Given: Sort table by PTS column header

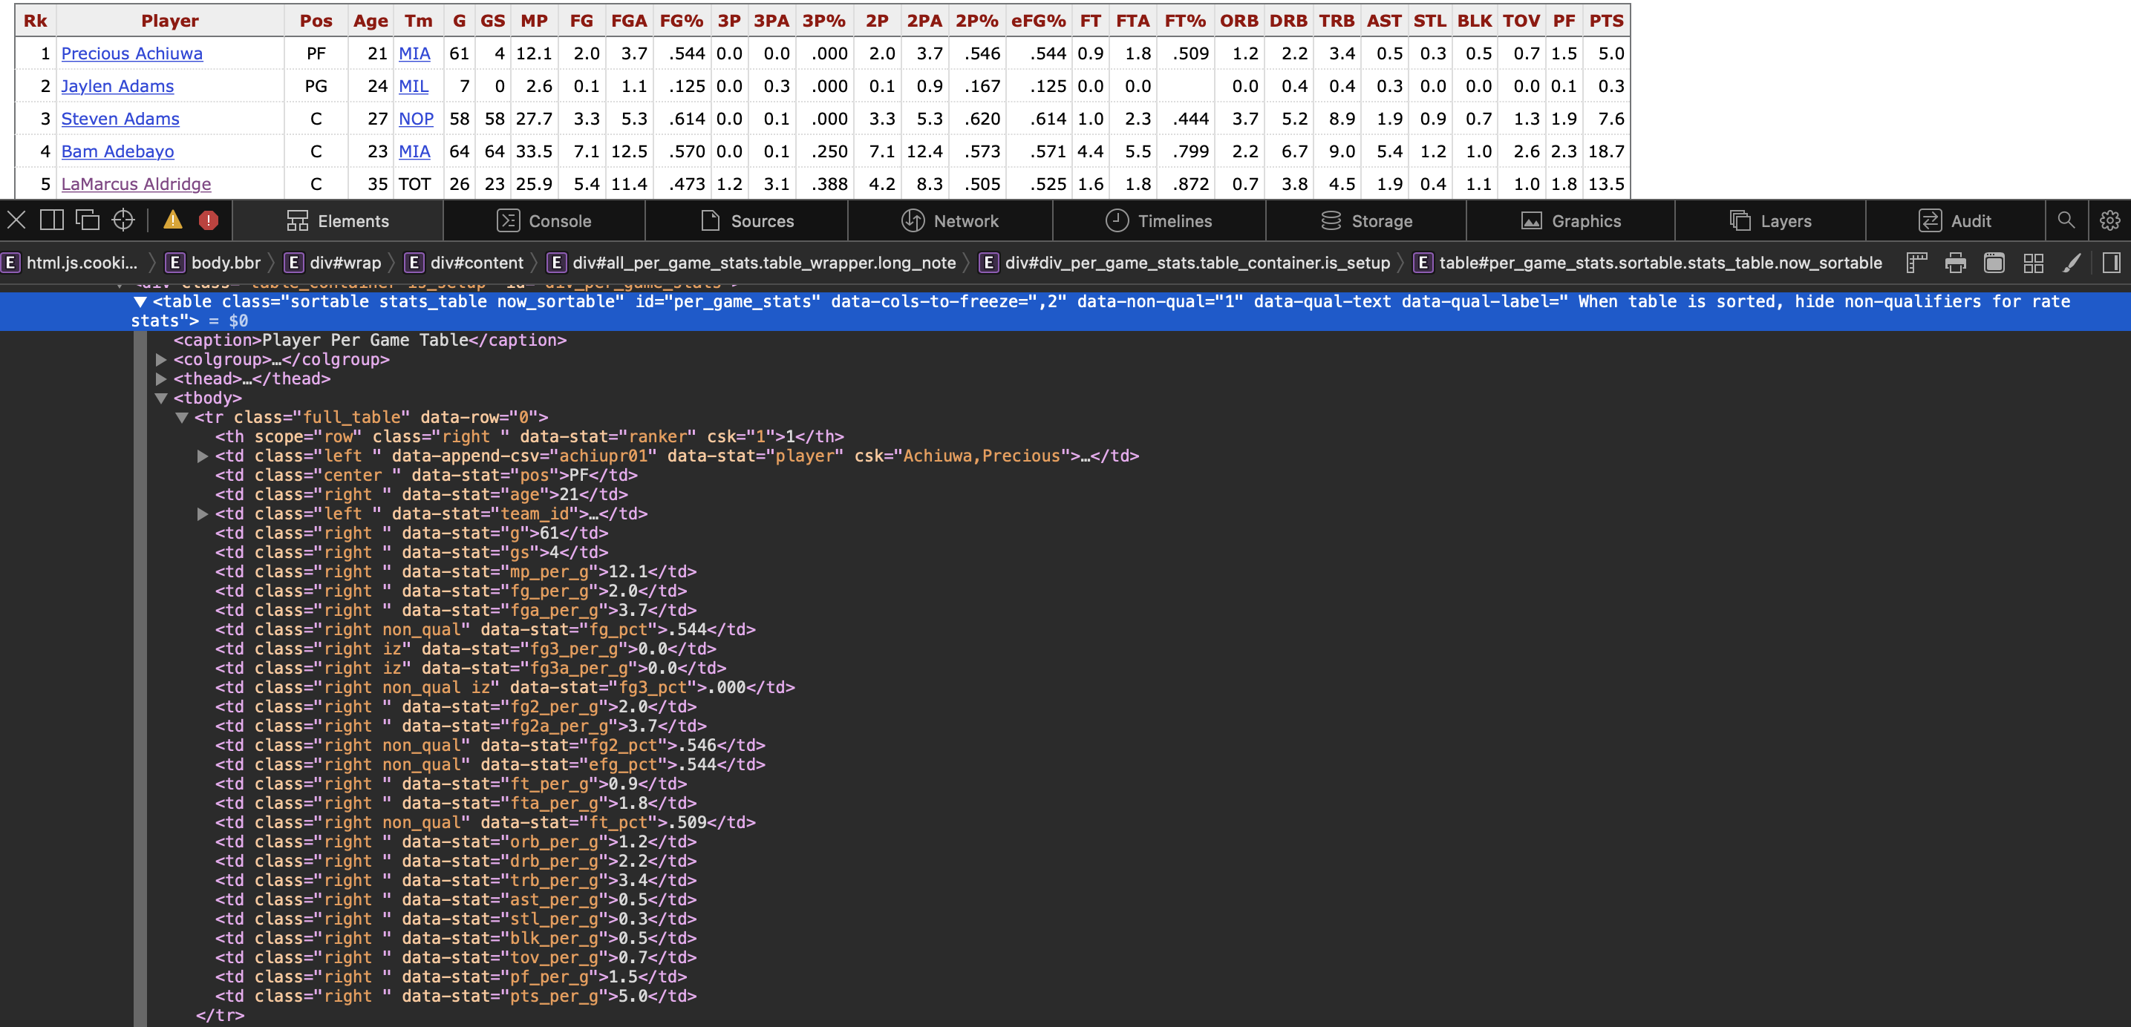Looking at the screenshot, I should point(1606,21).
